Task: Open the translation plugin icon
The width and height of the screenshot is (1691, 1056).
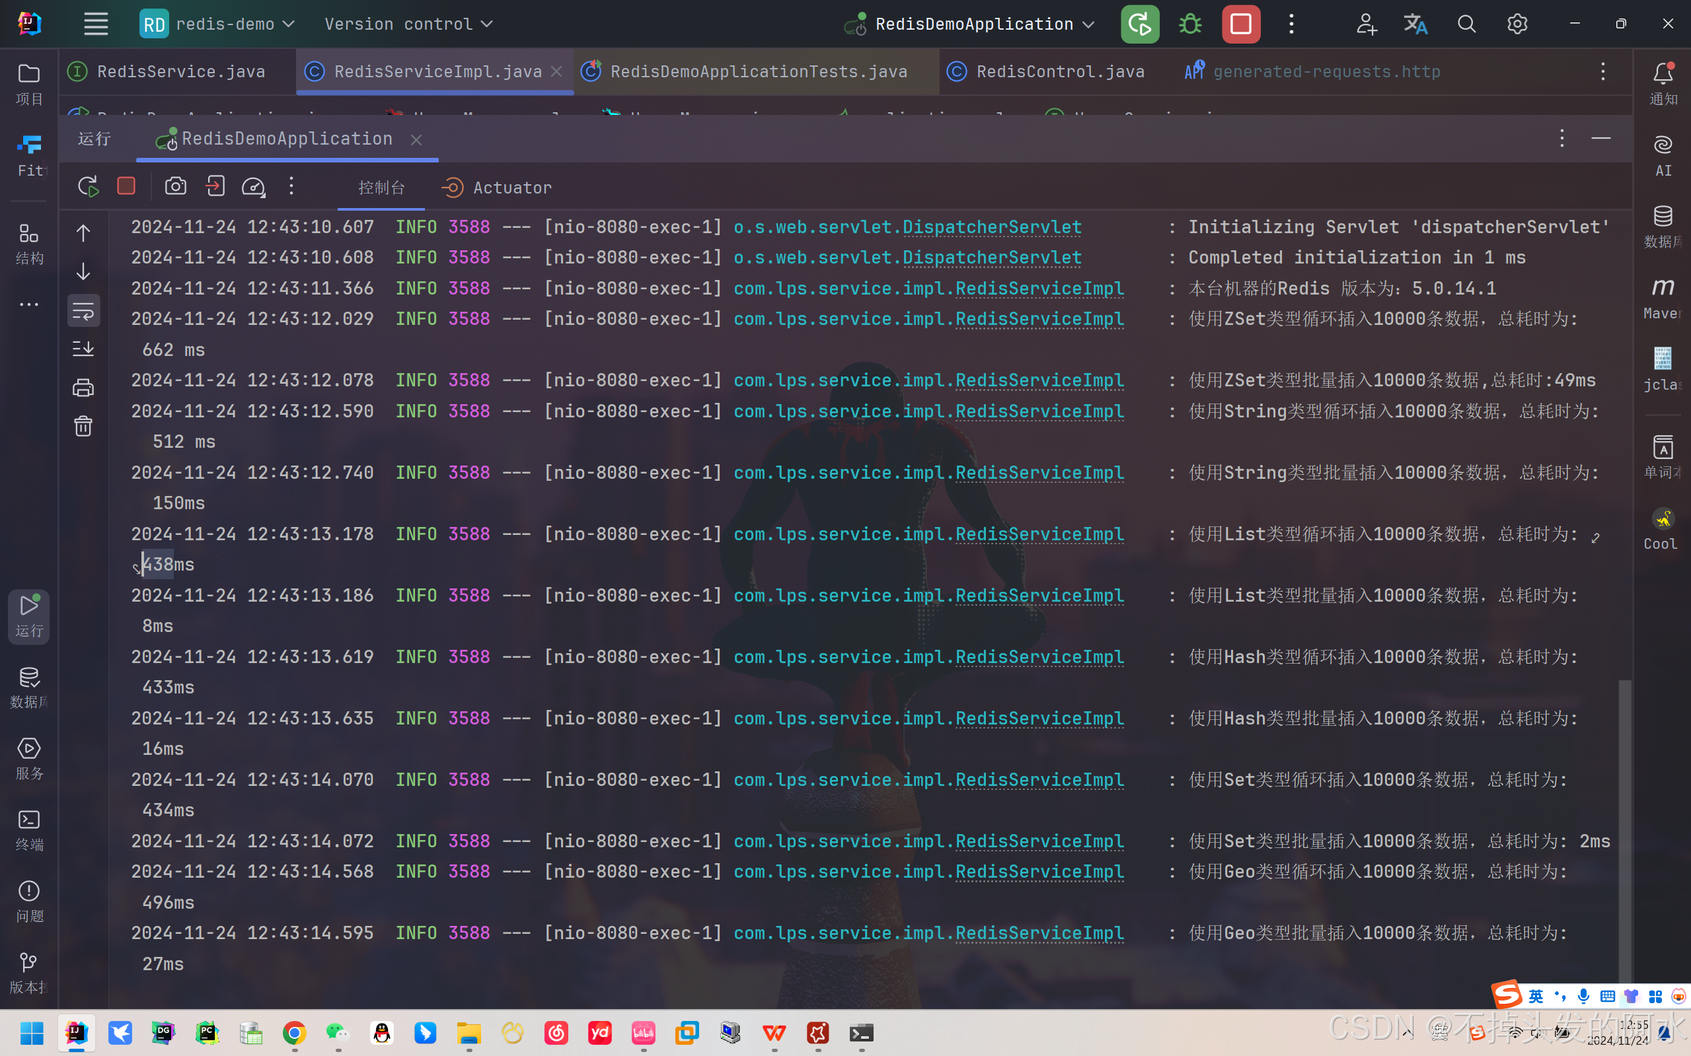Action: click(1415, 24)
